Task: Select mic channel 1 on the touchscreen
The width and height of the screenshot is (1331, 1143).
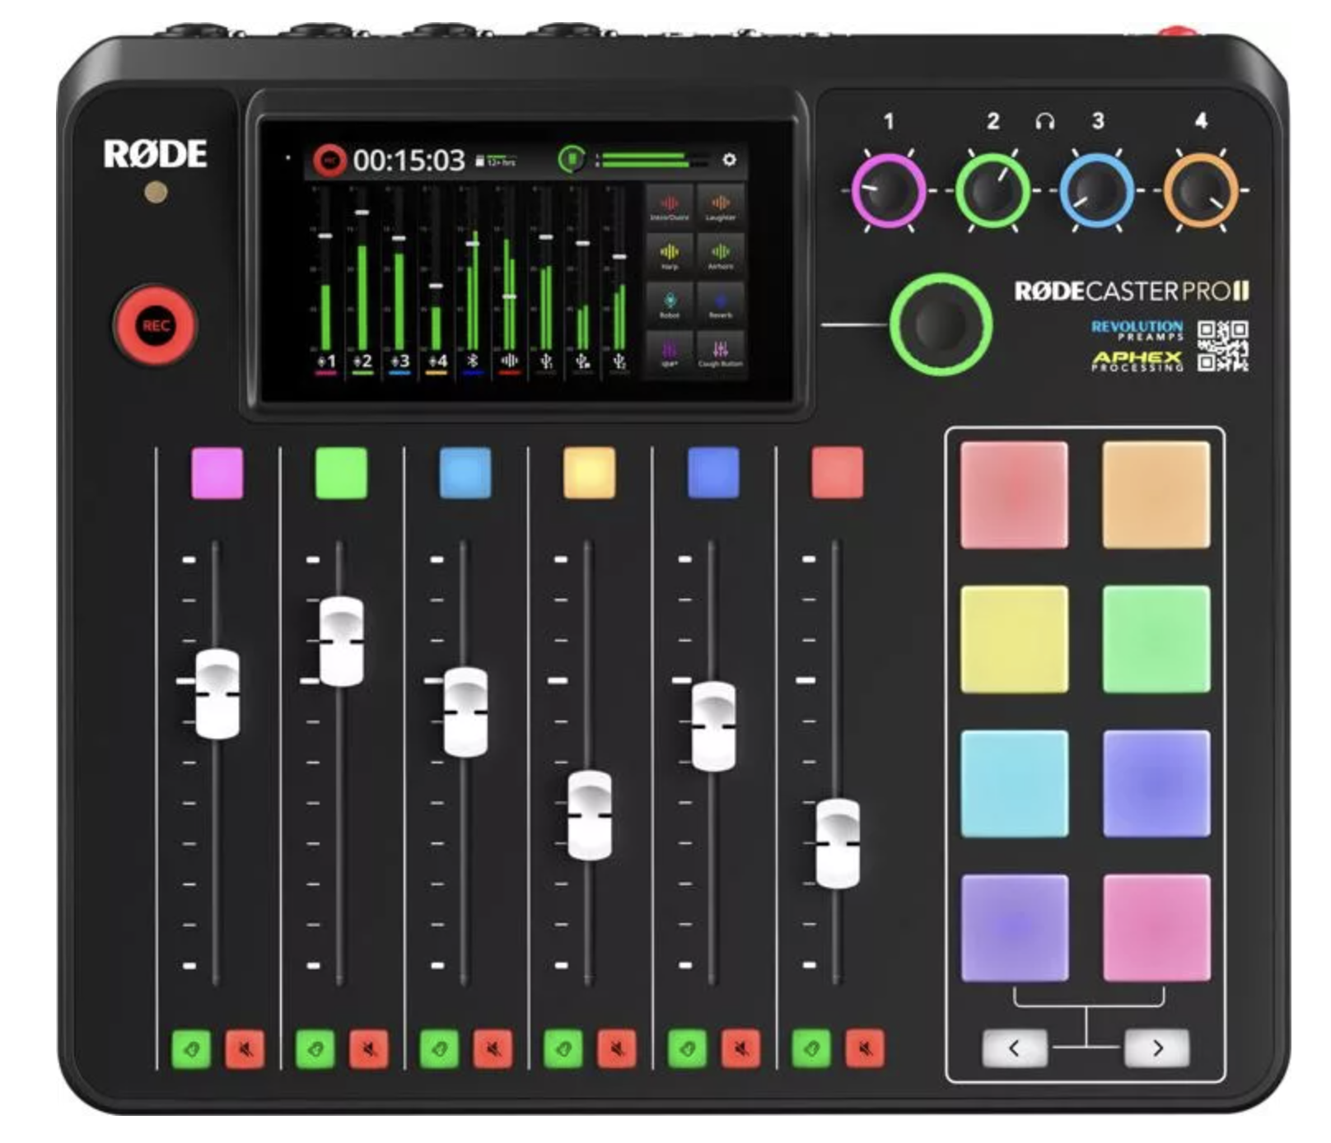Action: point(326,361)
